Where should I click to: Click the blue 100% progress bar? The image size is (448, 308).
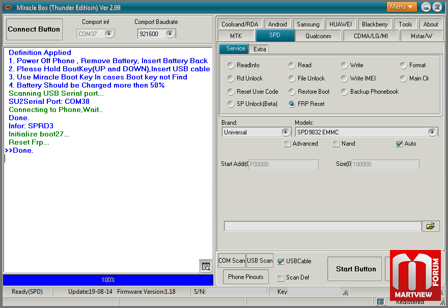[108, 280]
